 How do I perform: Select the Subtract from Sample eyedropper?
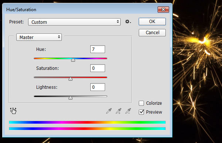128,111
